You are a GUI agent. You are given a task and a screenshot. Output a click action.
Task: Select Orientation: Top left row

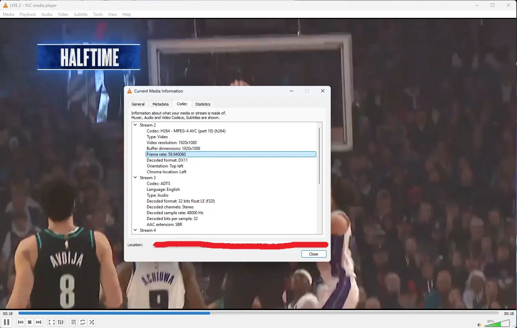point(231,166)
